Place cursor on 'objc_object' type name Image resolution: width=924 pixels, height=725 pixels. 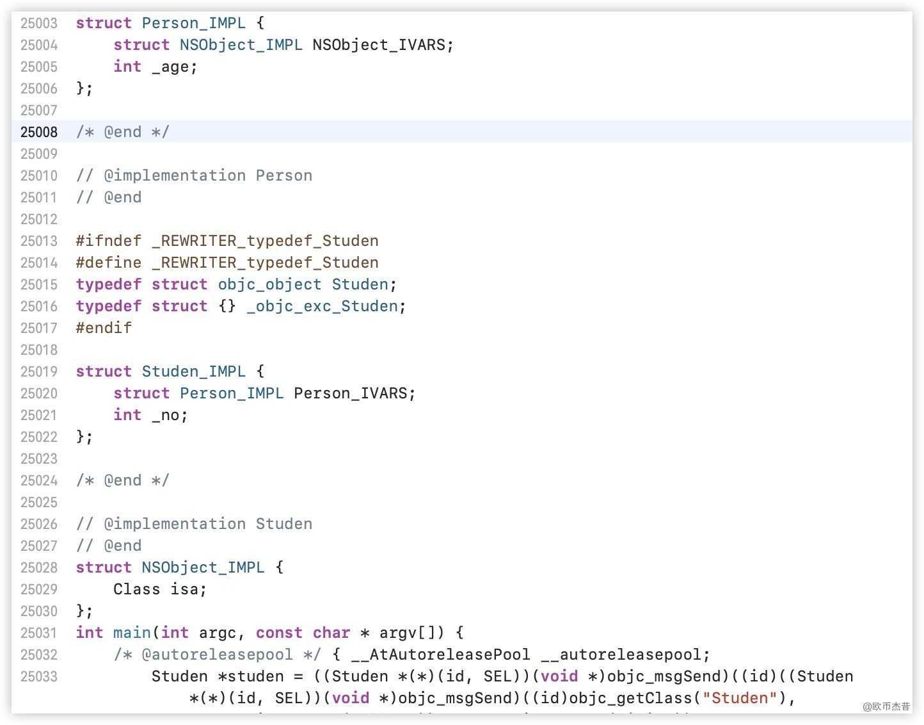click(269, 284)
